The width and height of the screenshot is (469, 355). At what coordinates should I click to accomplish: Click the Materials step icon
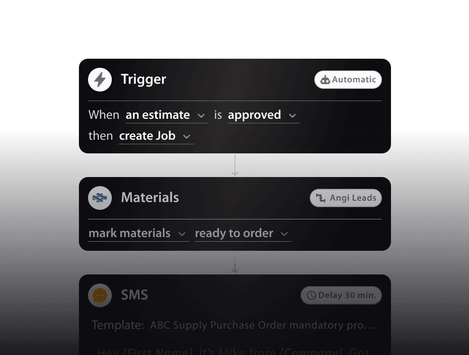[100, 198]
